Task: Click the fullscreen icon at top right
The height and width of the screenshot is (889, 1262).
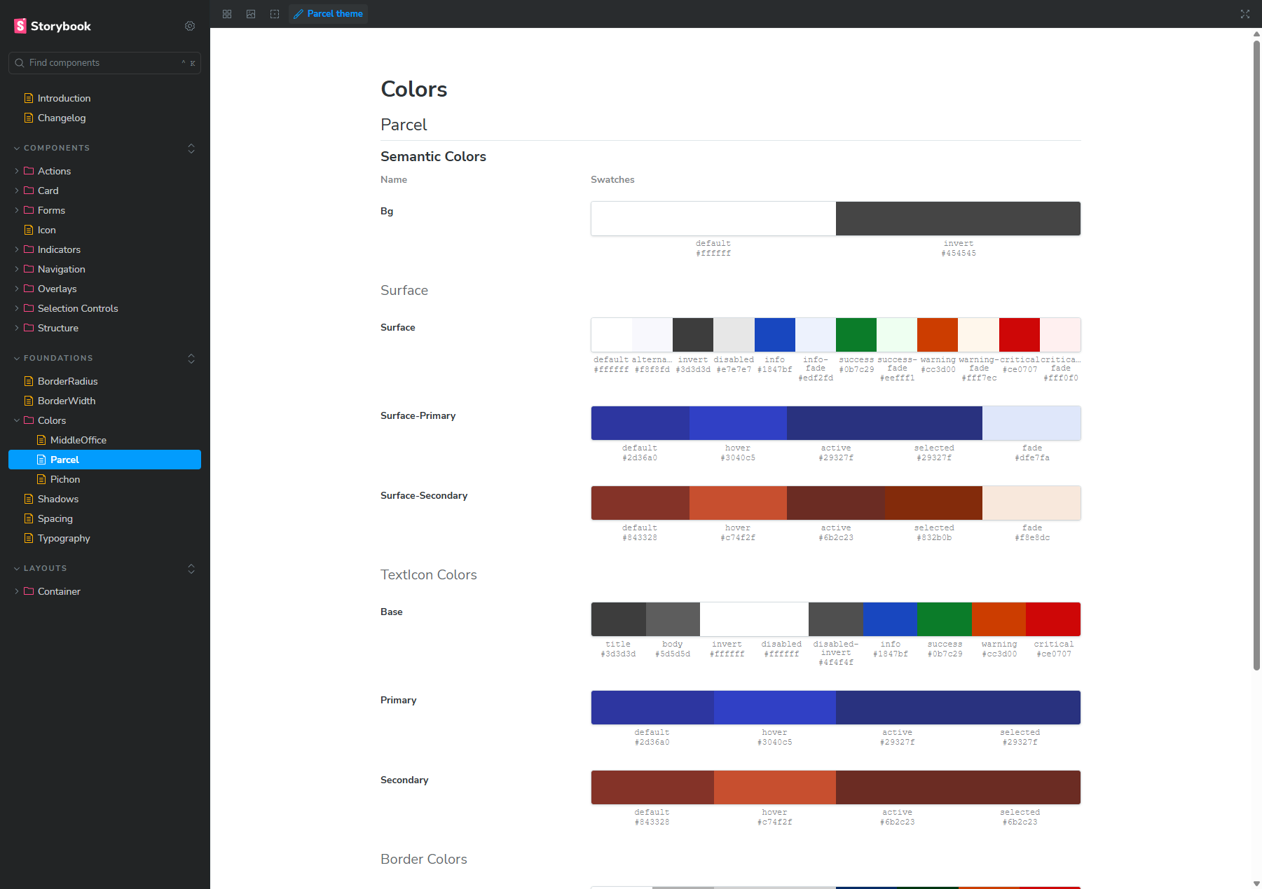Action: [x=1244, y=14]
